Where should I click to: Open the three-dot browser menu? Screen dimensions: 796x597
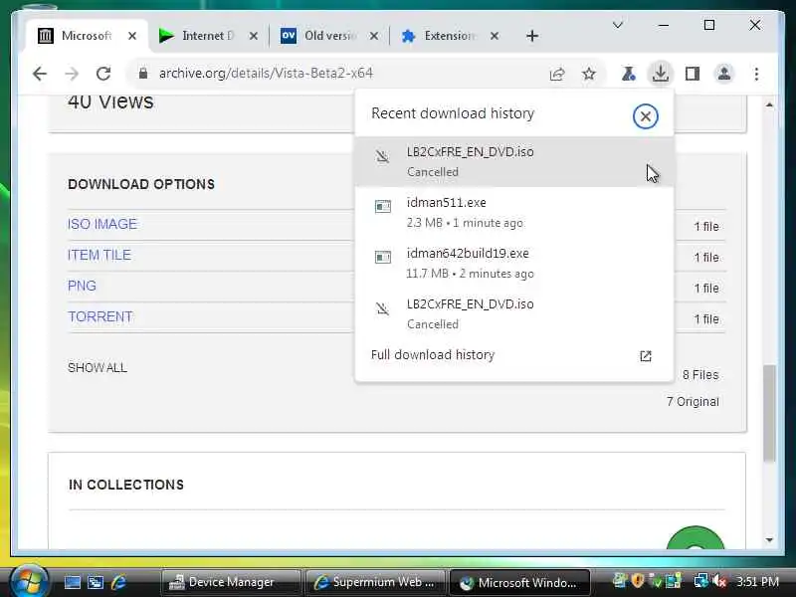pos(756,74)
